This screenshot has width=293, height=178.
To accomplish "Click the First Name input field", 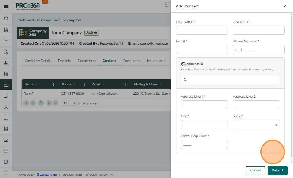I will [202, 30].
